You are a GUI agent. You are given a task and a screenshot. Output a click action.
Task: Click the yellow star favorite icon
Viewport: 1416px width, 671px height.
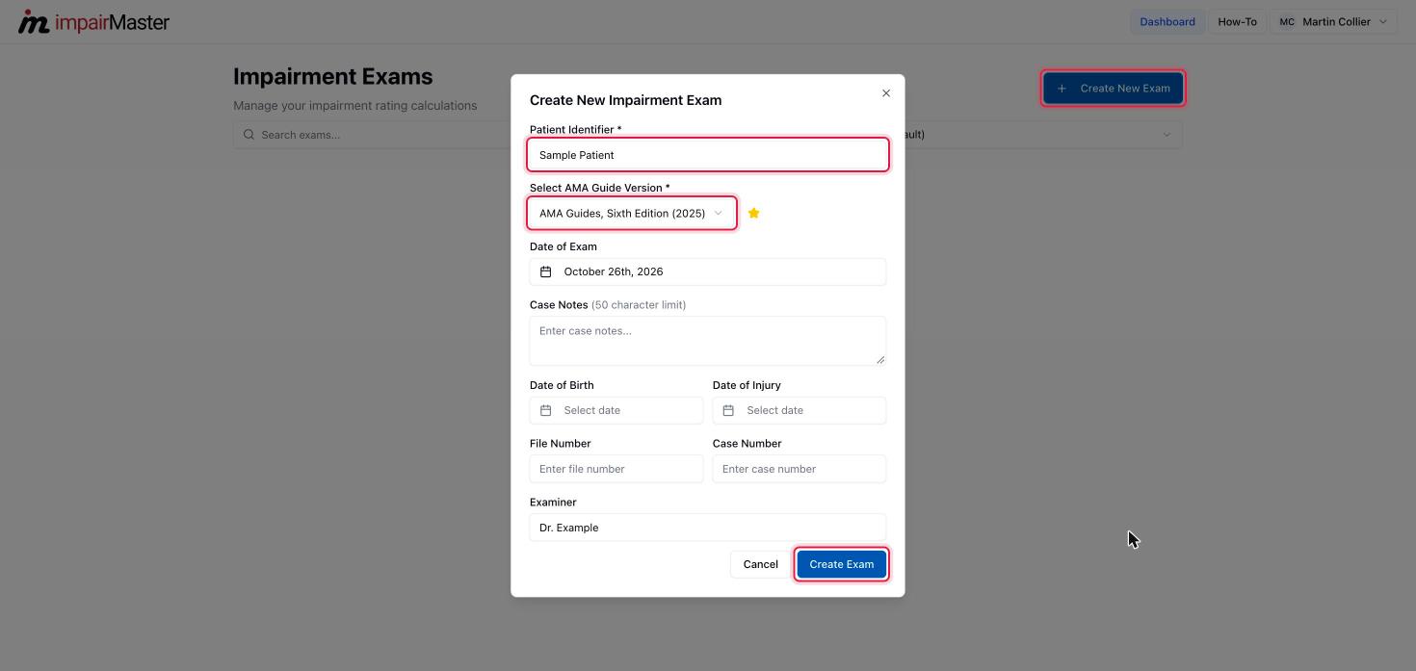754,214
